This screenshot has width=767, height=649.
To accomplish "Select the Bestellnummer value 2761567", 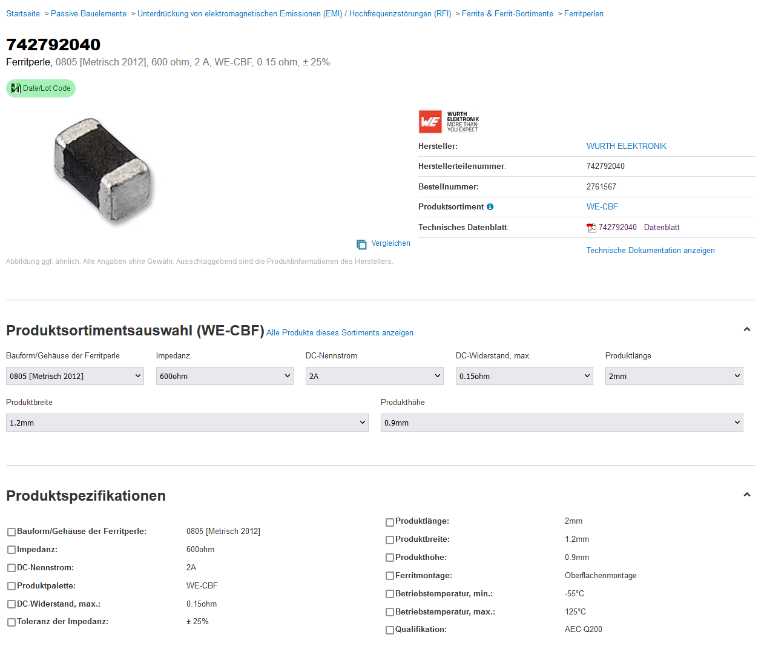I will [601, 187].
